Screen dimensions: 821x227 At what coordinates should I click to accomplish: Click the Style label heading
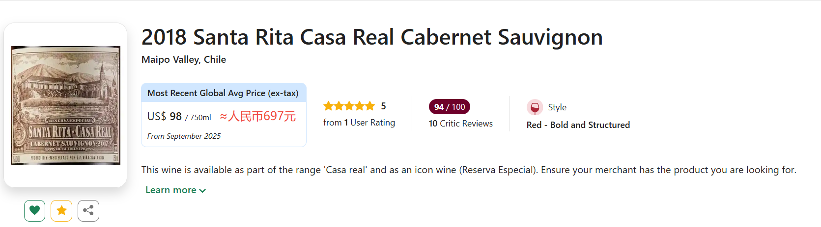tap(557, 107)
